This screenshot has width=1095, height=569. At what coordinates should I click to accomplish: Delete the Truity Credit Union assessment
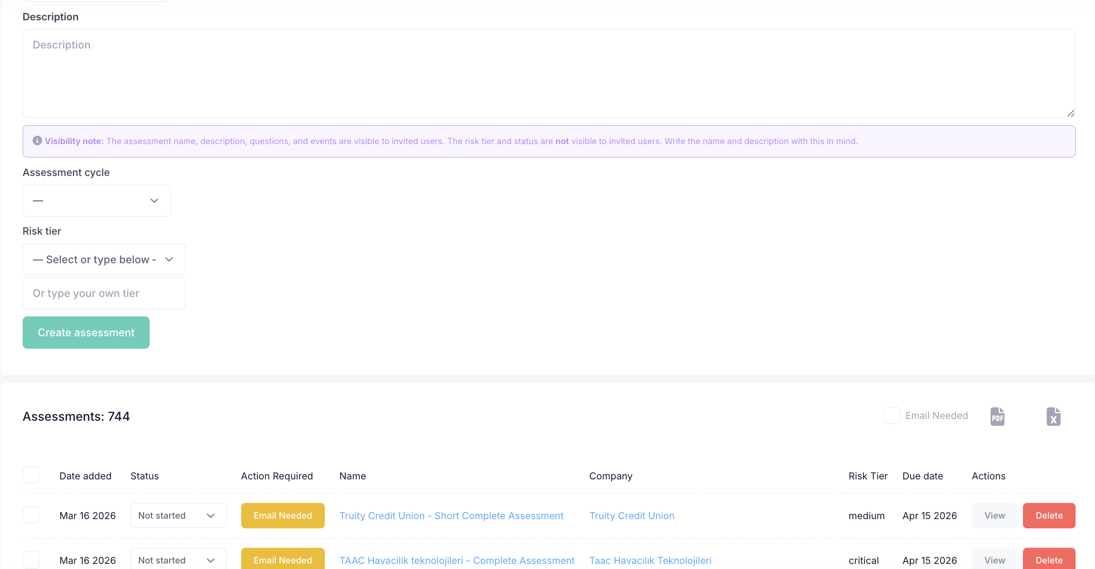[1049, 515]
